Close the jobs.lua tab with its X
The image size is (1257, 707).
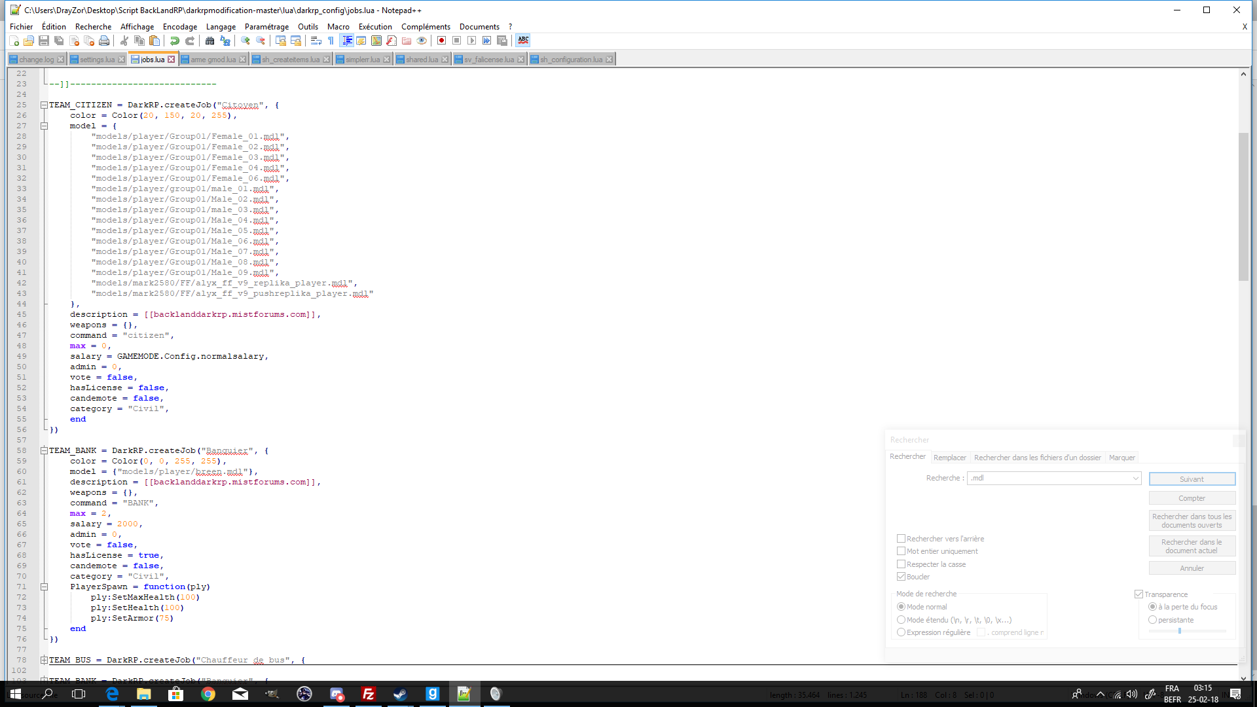click(x=172, y=60)
